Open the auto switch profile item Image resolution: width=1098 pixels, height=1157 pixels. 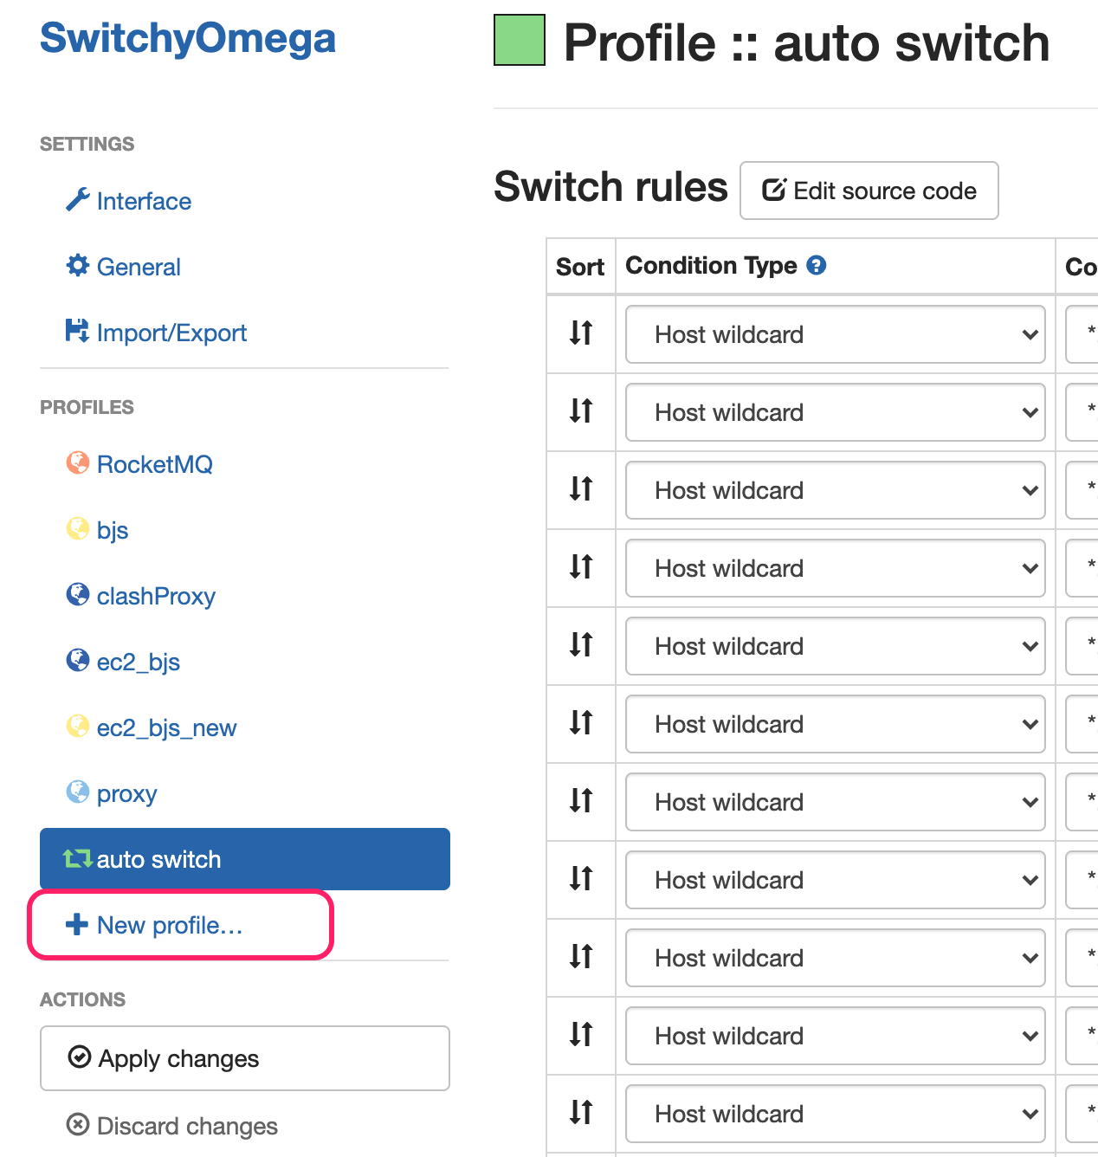pos(245,859)
